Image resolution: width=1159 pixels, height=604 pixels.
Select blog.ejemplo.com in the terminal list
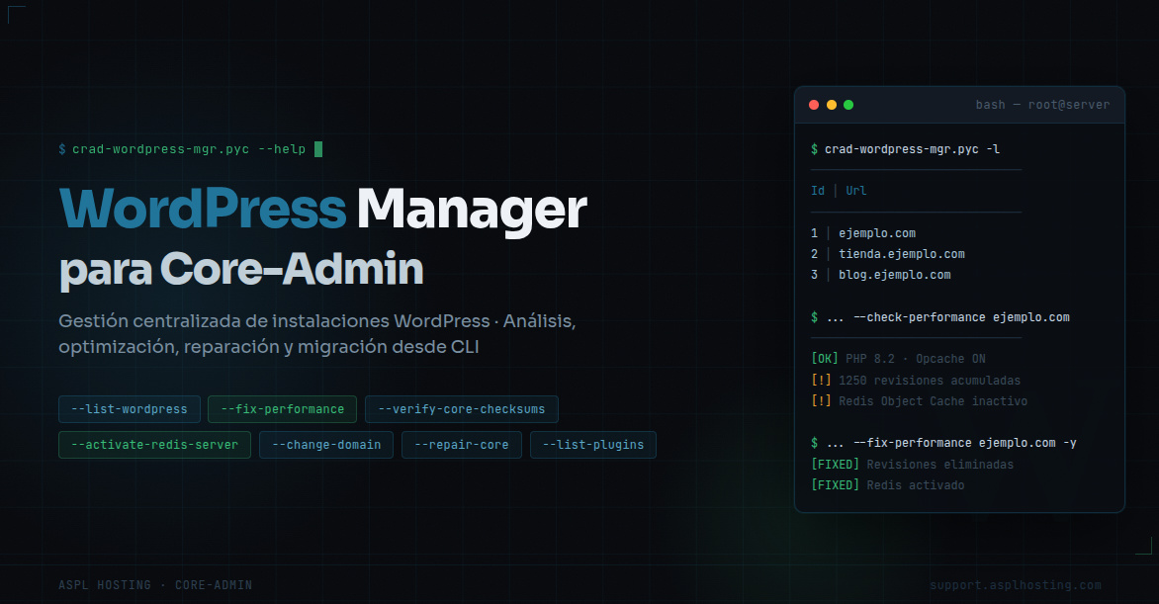point(894,275)
